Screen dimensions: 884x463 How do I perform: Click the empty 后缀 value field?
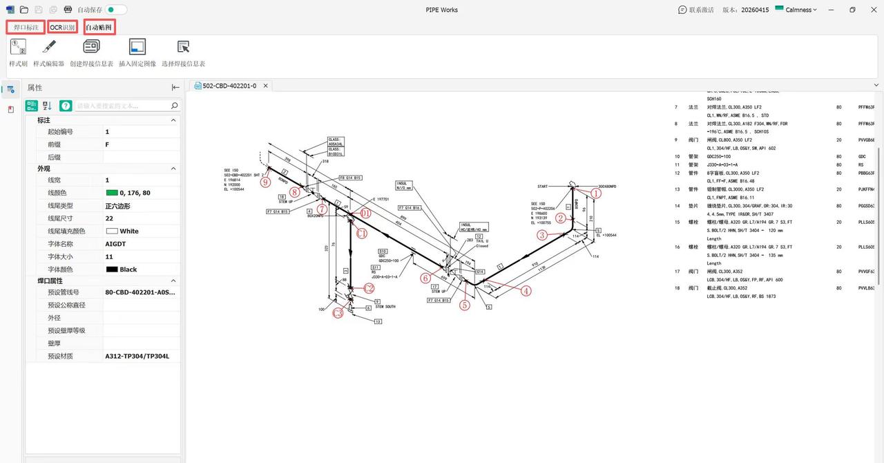pos(142,157)
